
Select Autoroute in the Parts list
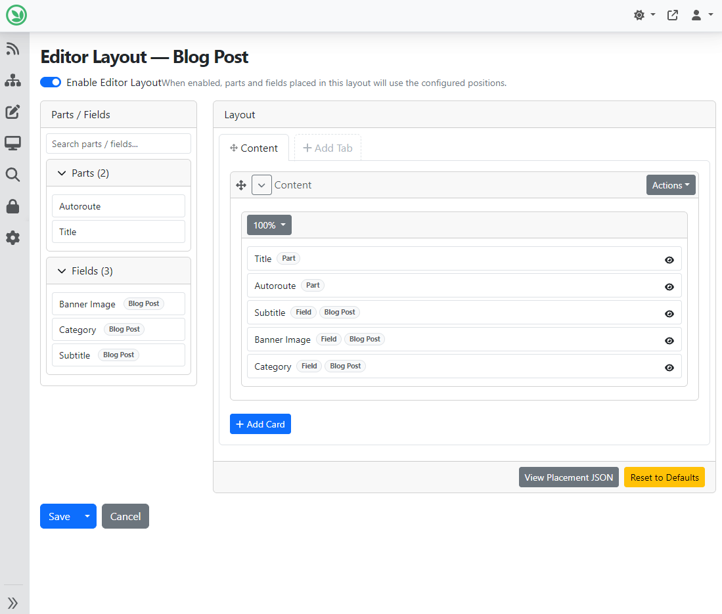[x=118, y=206]
